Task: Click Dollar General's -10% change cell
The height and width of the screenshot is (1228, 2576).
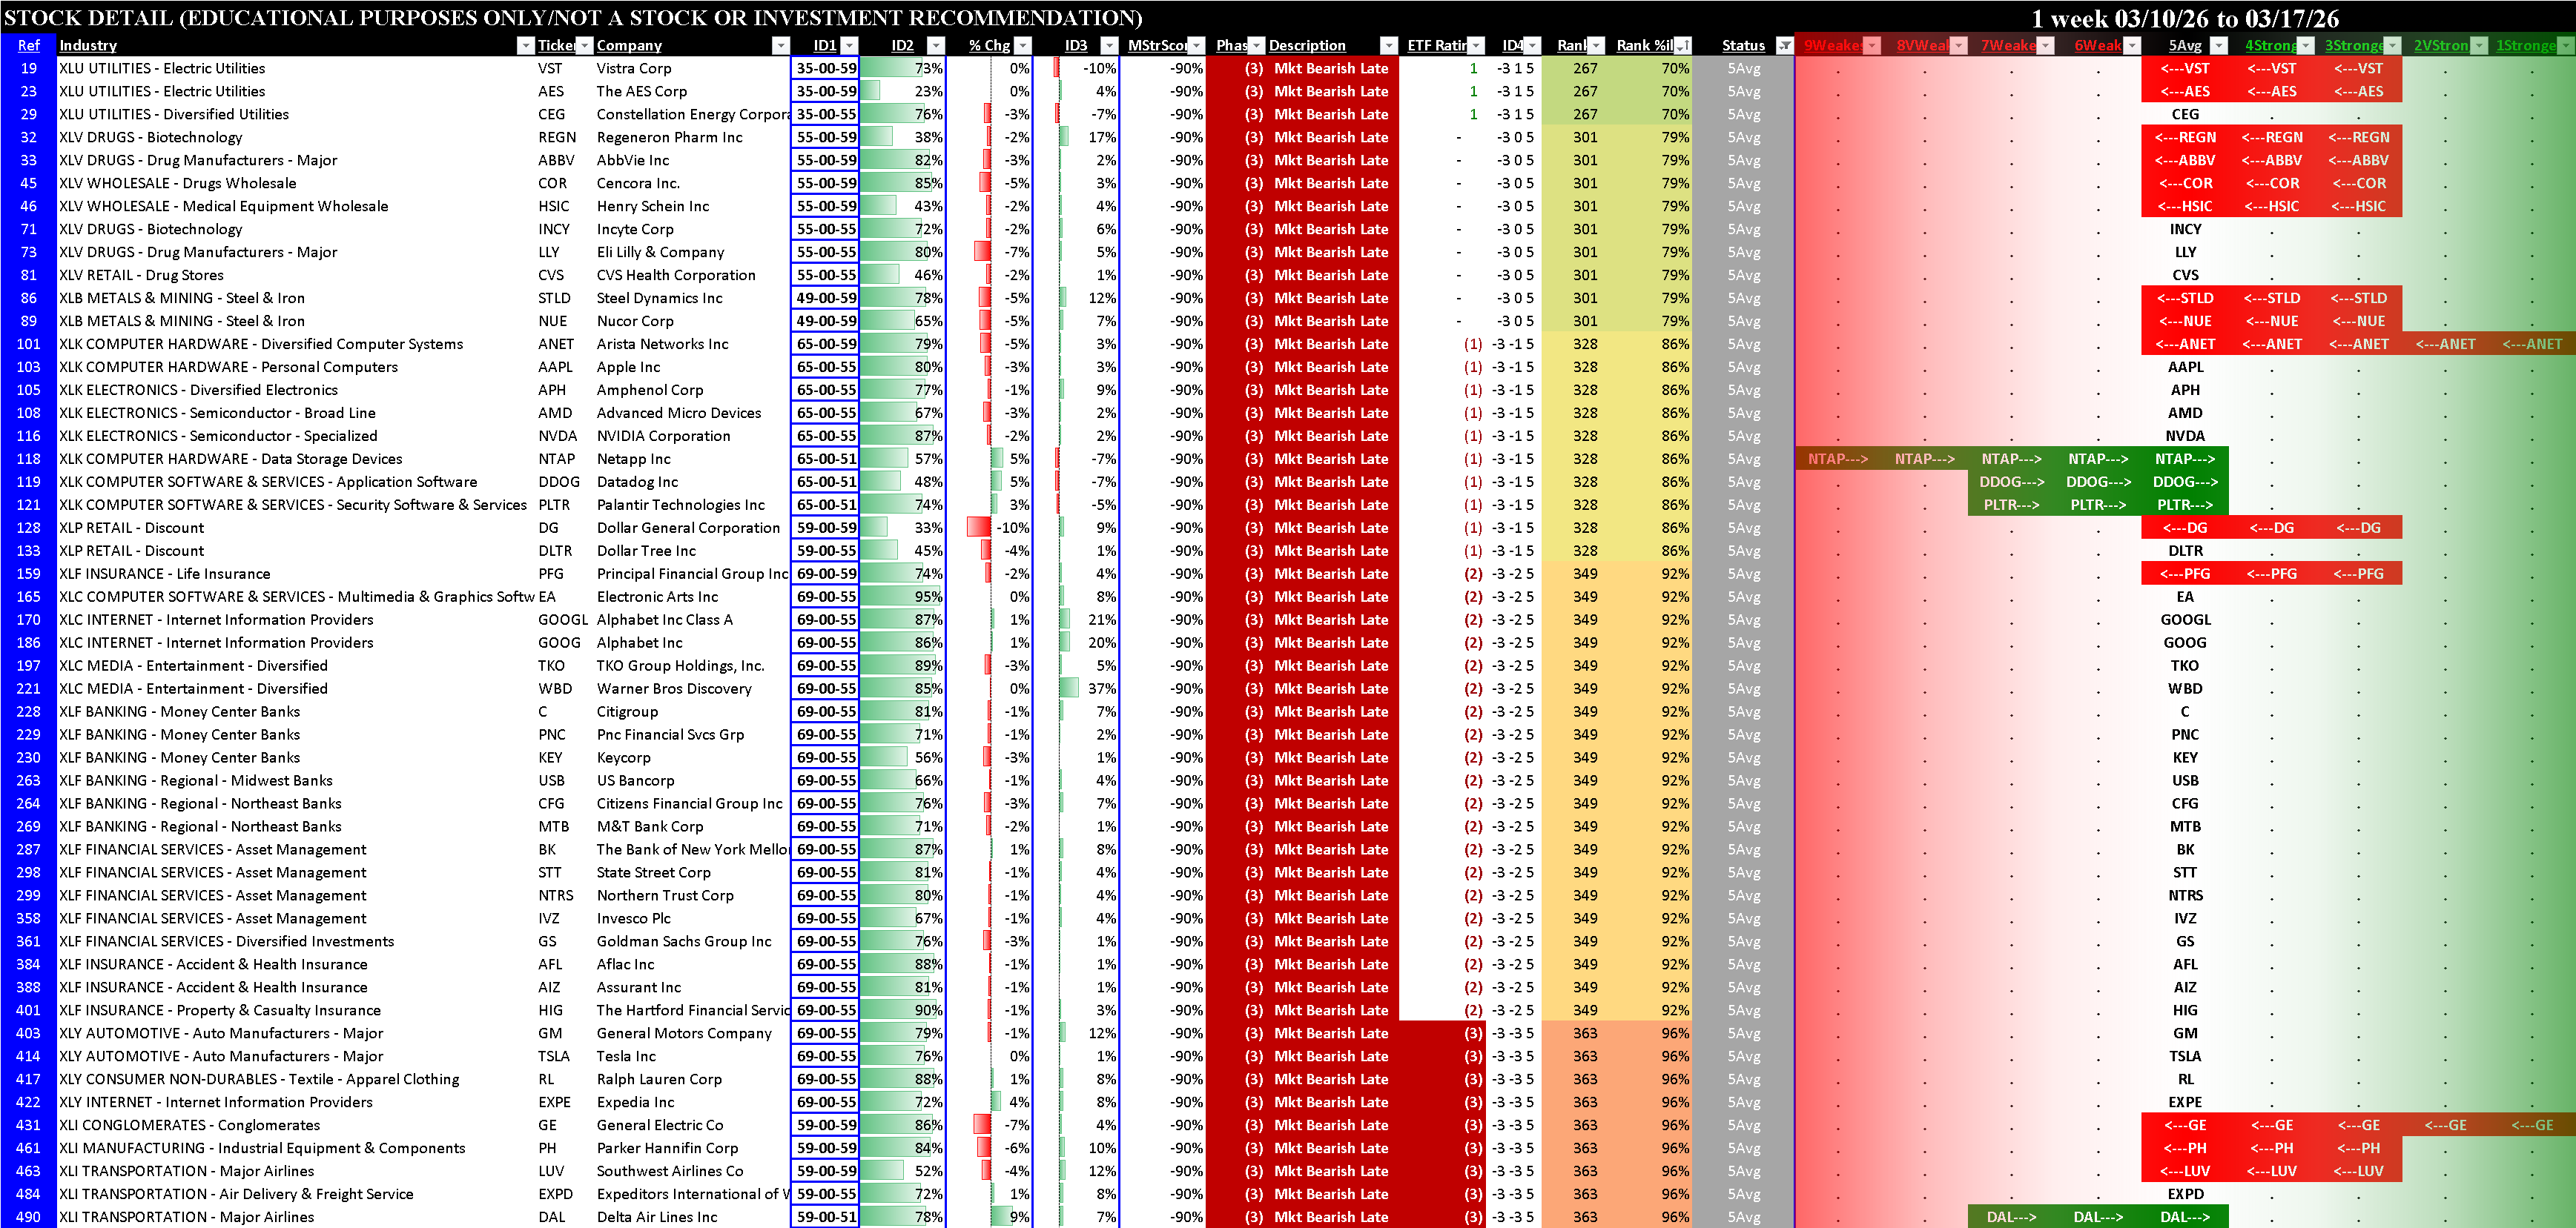Action: [x=1010, y=528]
